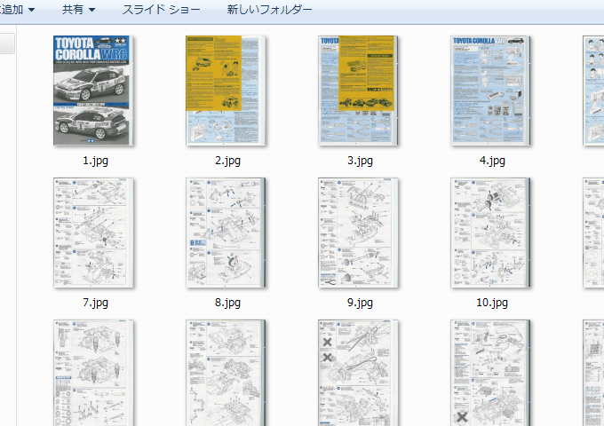Viewport: 604px width, 426px height.
Task: Open the 追加 dropdown arrow
Action: [x=32, y=10]
